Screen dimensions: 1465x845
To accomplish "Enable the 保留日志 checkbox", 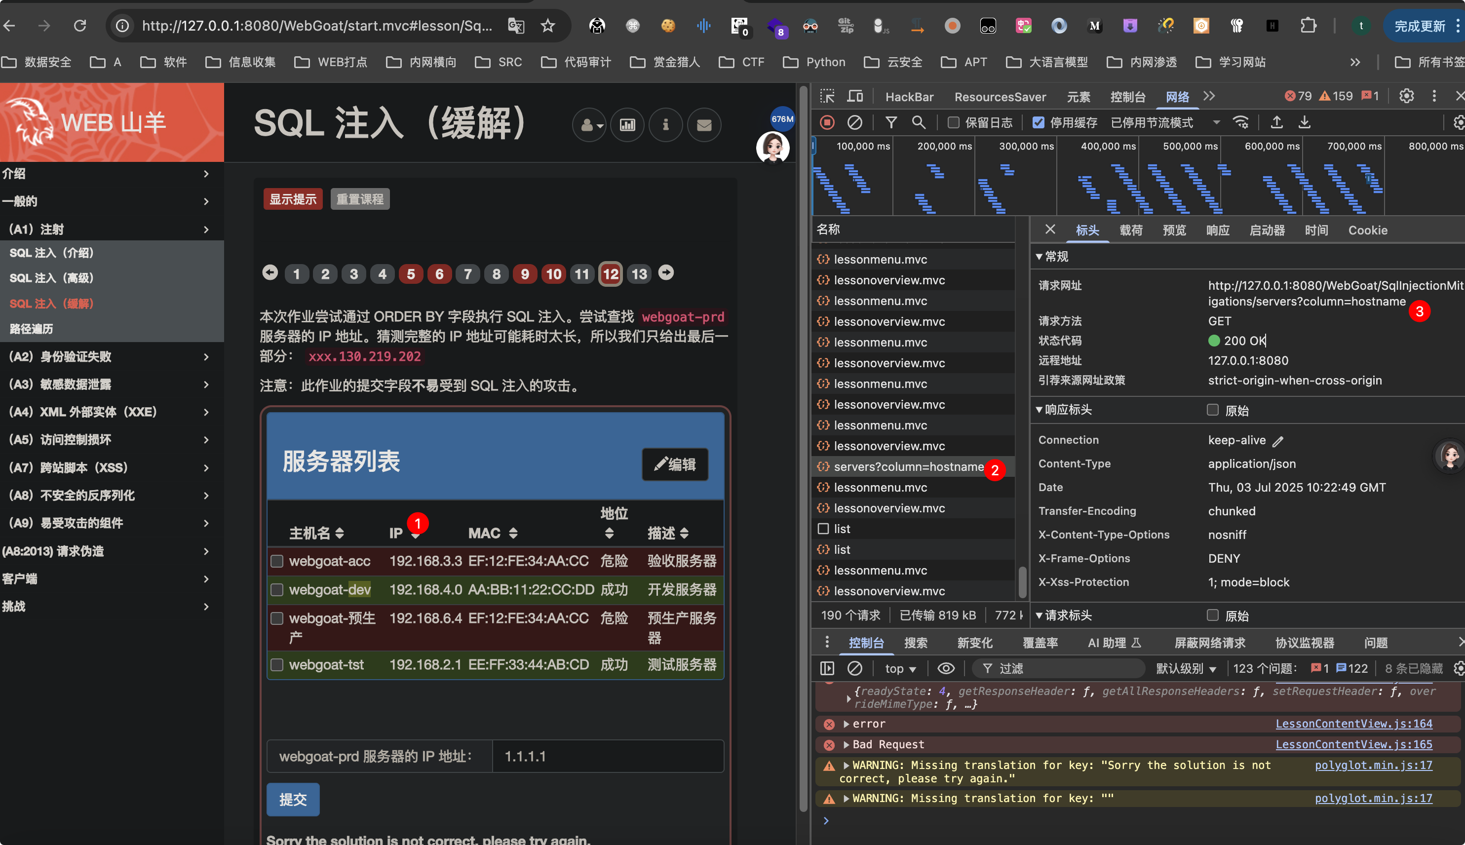I will [x=953, y=122].
